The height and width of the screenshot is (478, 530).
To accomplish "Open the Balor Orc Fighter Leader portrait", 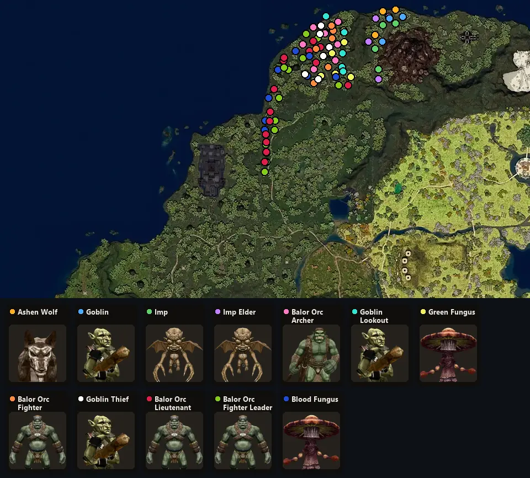I will click(x=243, y=440).
